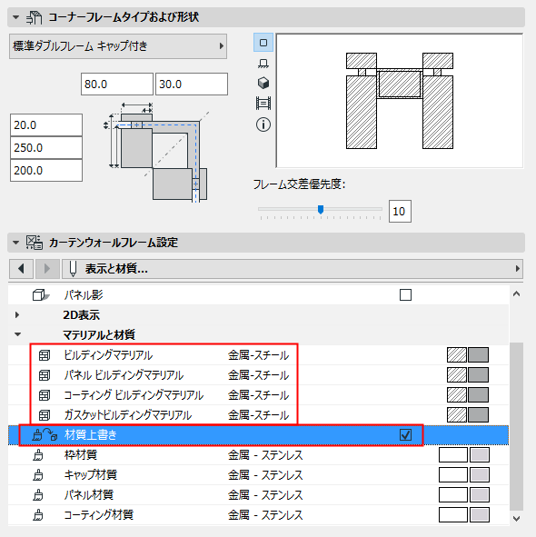Click the frame cross-section preview image
536x537 pixels.
[400, 101]
